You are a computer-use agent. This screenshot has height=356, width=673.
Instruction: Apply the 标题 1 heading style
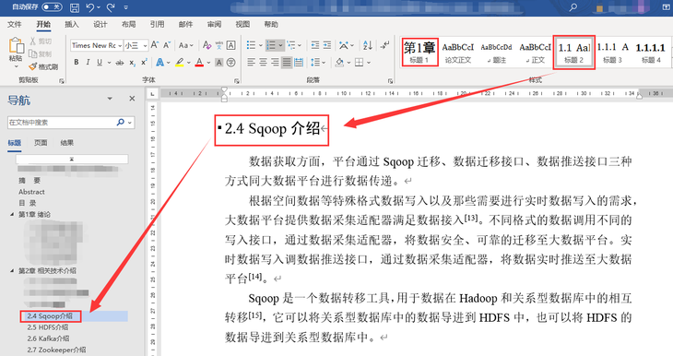[419, 52]
